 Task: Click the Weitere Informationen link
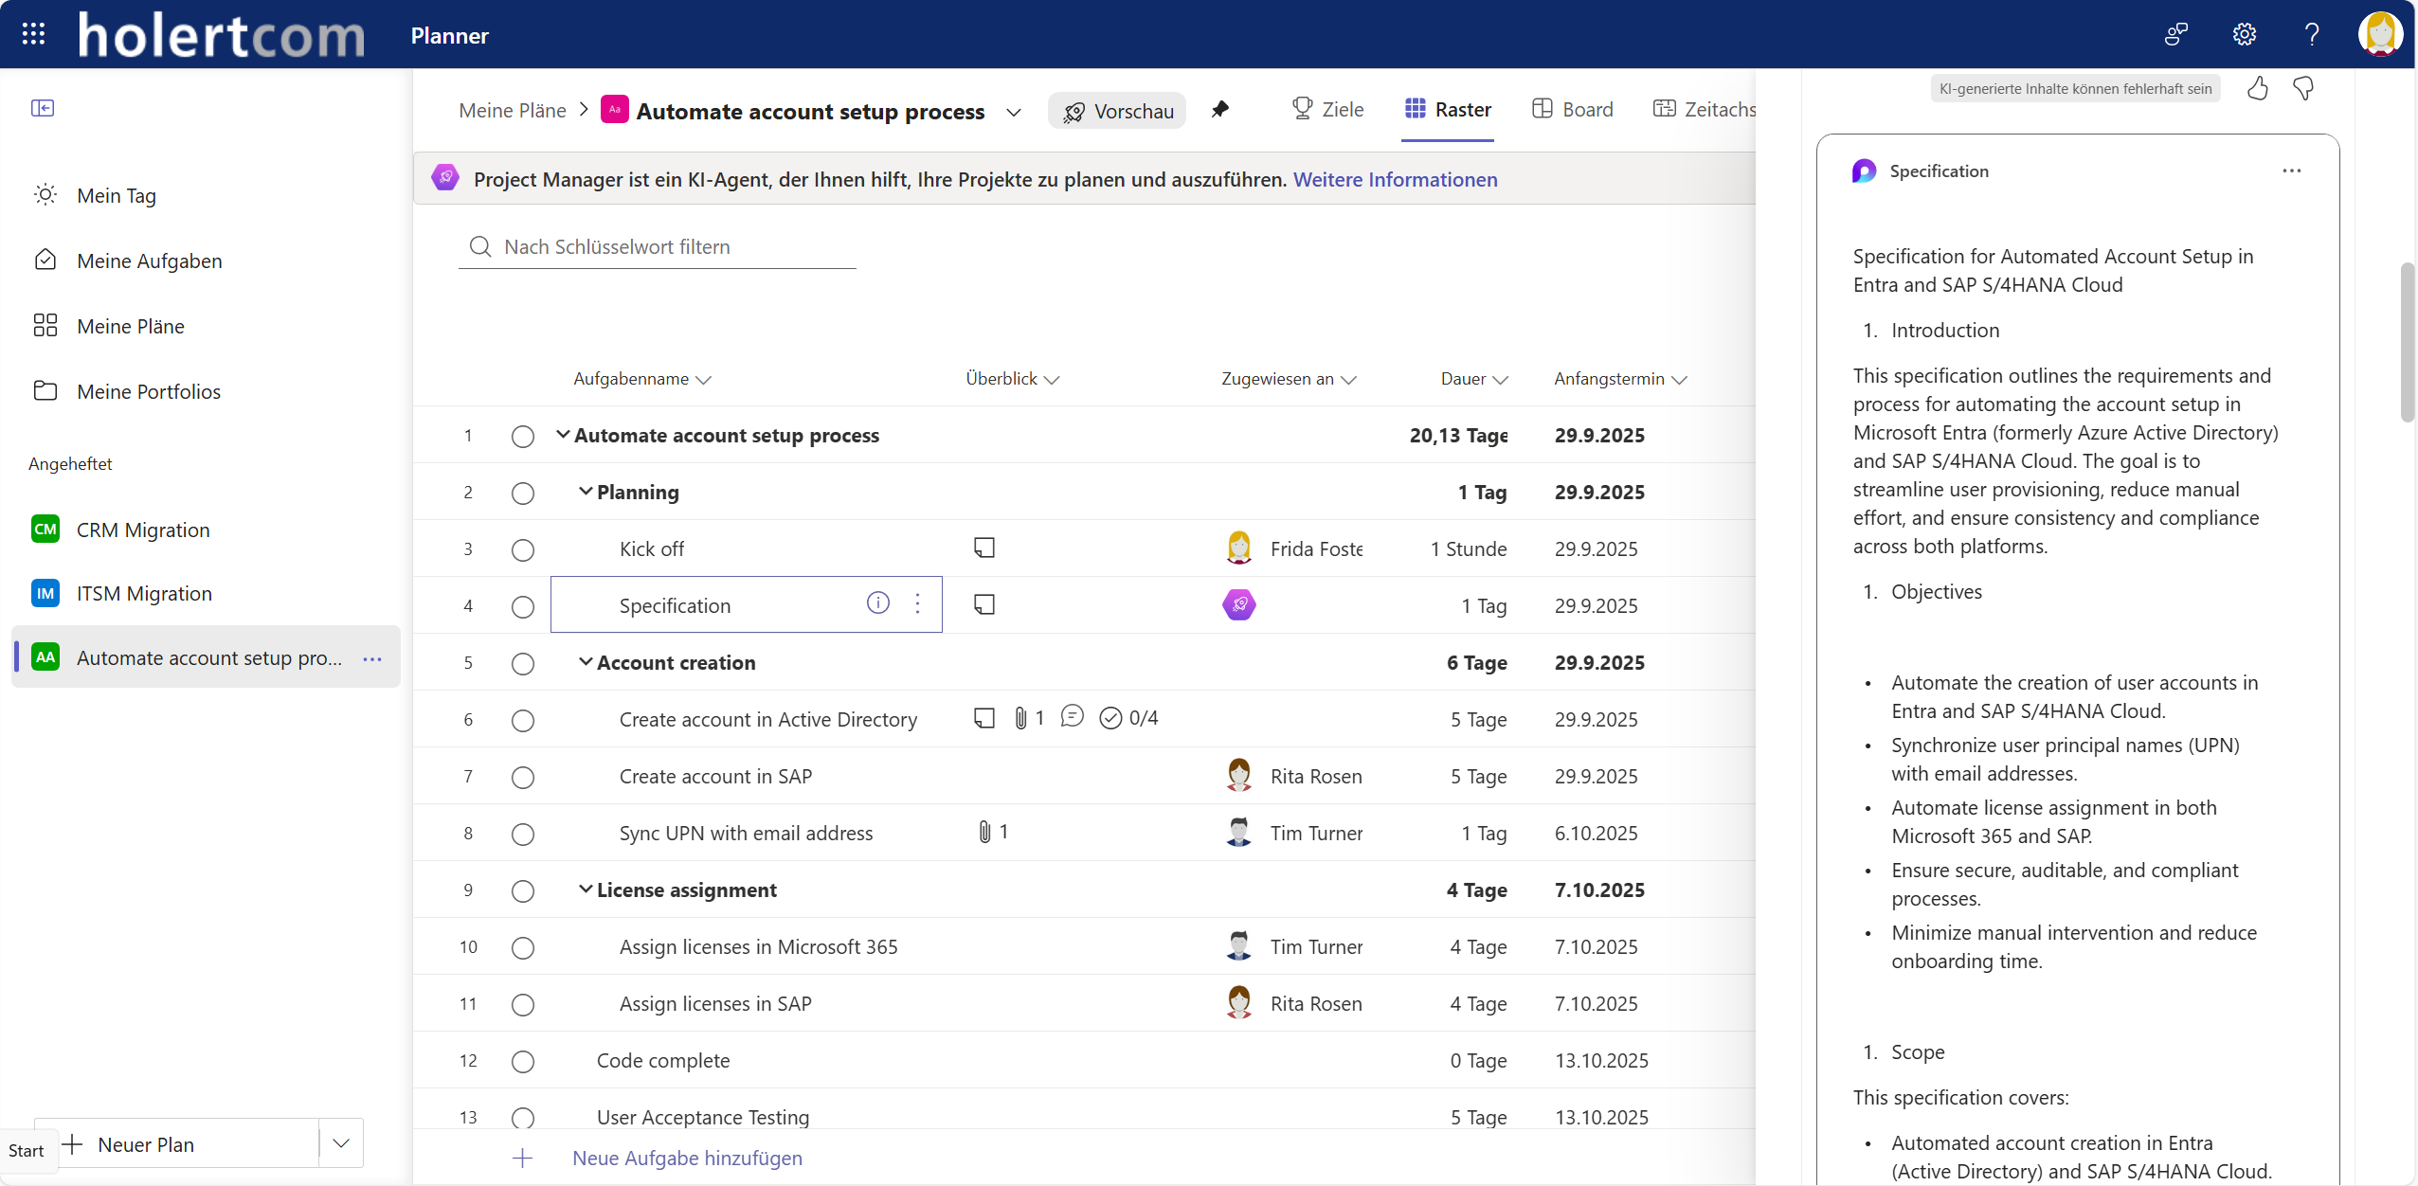[x=1395, y=179]
